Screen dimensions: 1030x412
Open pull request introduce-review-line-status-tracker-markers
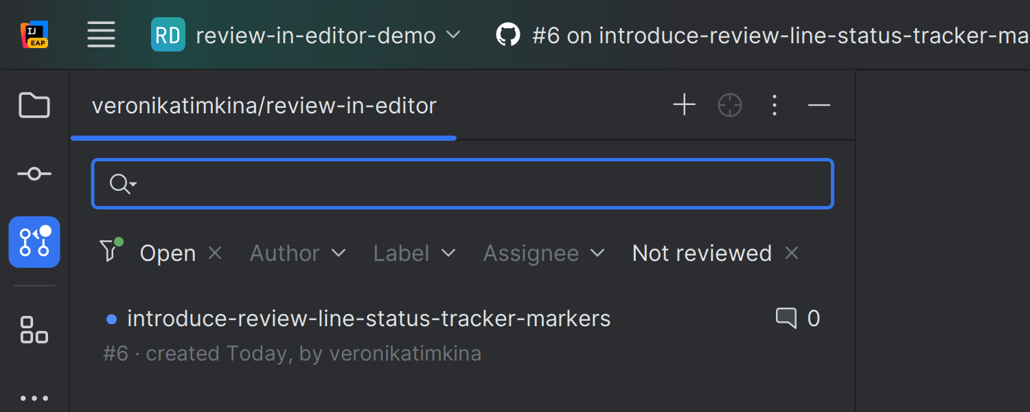pos(369,319)
